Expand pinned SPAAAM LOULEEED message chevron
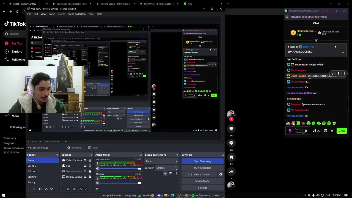The width and height of the screenshot is (352, 198). pyautogui.click(x=343, y=53)
